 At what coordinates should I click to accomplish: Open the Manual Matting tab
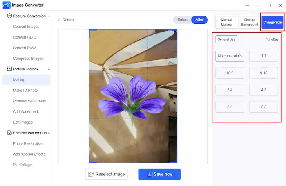tap(226, 22)
